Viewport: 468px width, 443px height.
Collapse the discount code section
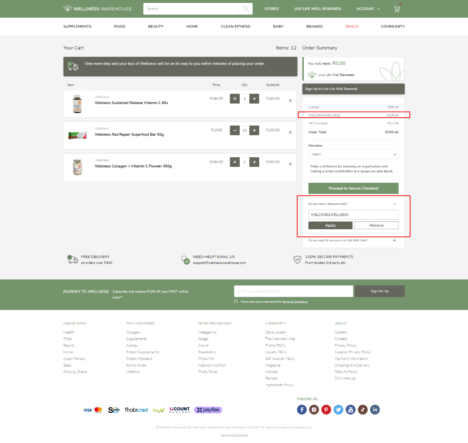pos(394,204)
